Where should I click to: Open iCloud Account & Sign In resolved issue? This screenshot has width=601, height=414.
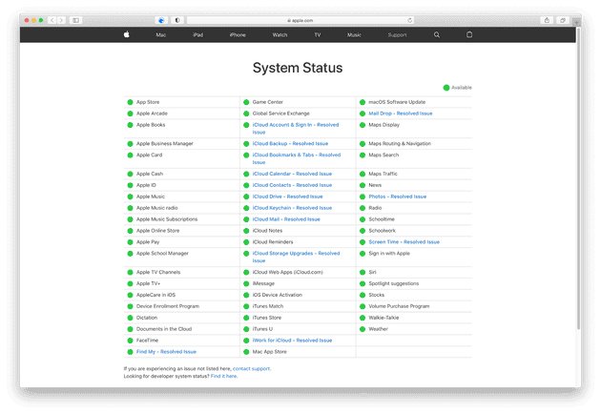(296, 129)
